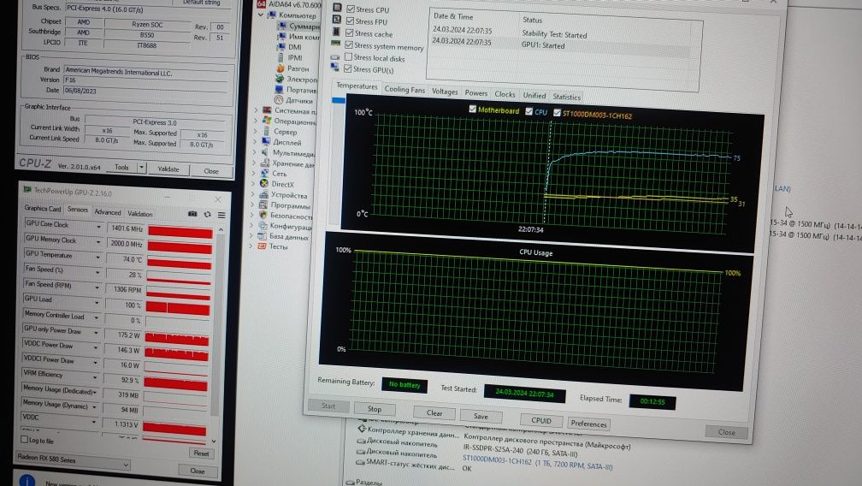Click the Программы icon in AIDA64 tree
862x486 pixels.
point(264,205)
